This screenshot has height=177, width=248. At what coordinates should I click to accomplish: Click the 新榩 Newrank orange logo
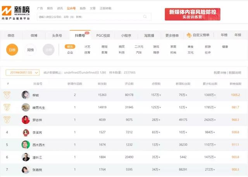(x=7, y=11)
